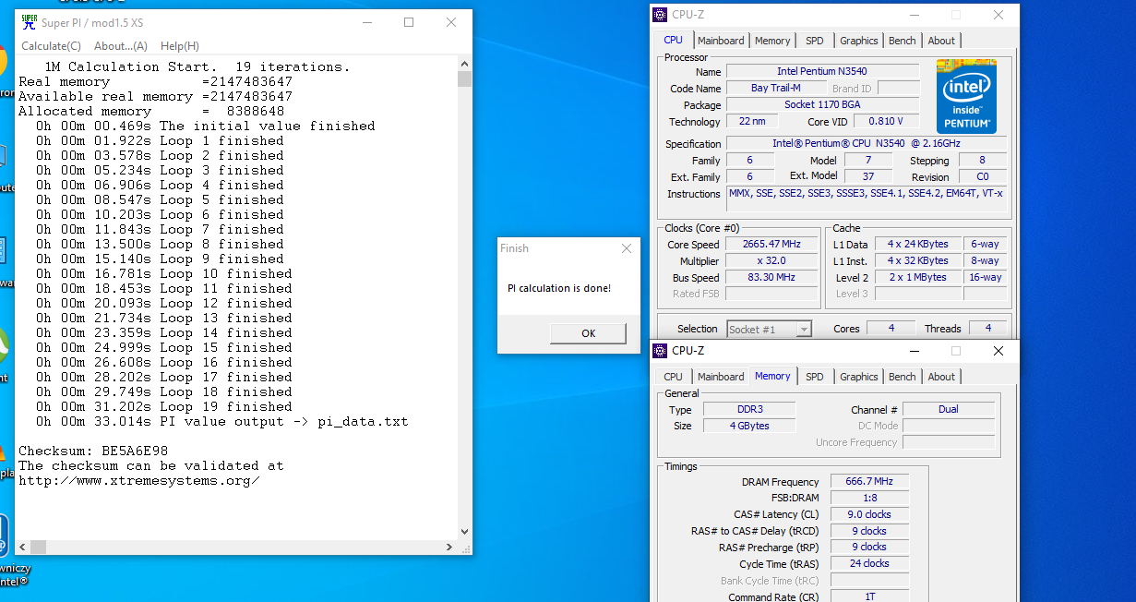The height and width of the screenshot is (602, 1136).
Task: Select the SPD tab in upper CPU-Z window
Action: pos(815,41)
